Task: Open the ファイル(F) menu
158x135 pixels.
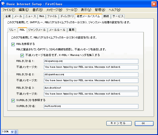Action: point(9,10)
